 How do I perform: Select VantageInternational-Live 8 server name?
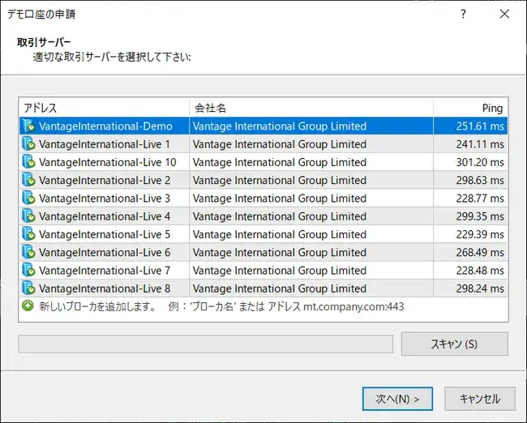[x=105, y=288]
